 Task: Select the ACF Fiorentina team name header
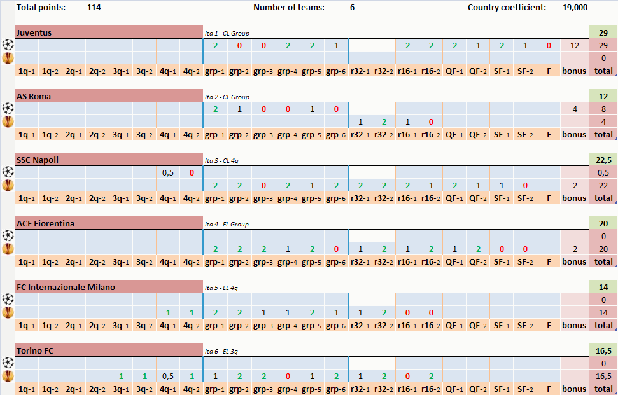pyautogui.click(x=109, y=223)
